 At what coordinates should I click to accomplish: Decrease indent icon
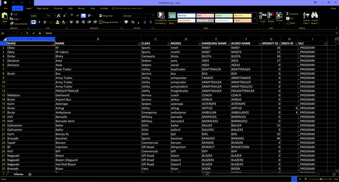coord(89,22)
